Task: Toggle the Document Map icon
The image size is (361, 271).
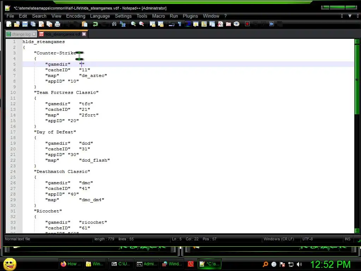Action: (204, 24)
